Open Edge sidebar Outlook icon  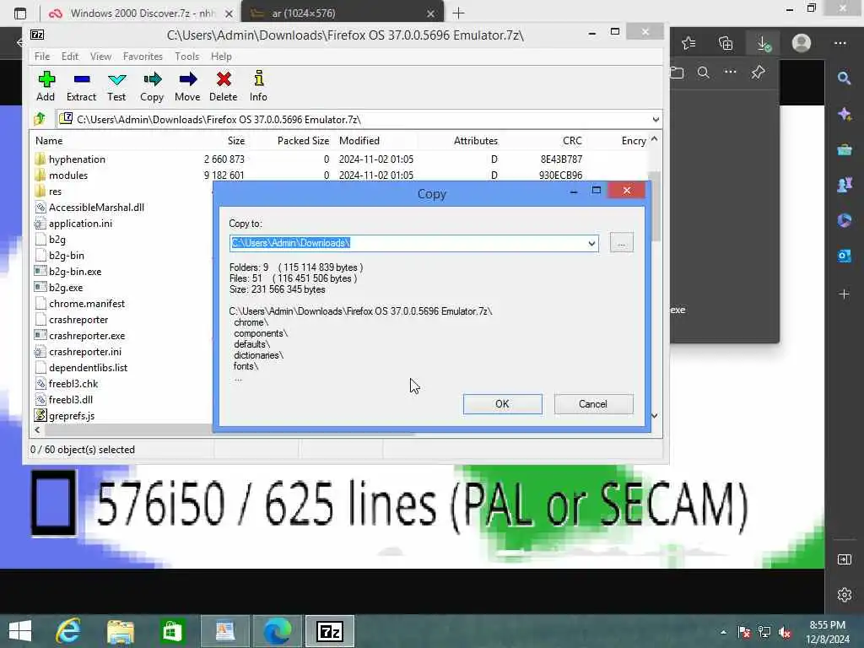(x=844, y=256)
